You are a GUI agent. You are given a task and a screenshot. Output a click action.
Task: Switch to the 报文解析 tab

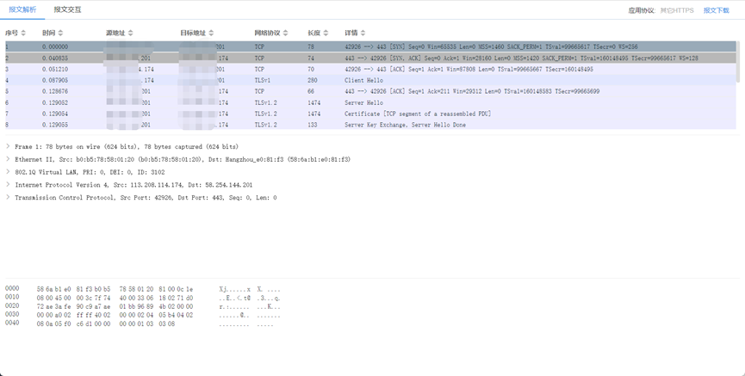pyautogui.click(x=22, y=10)
